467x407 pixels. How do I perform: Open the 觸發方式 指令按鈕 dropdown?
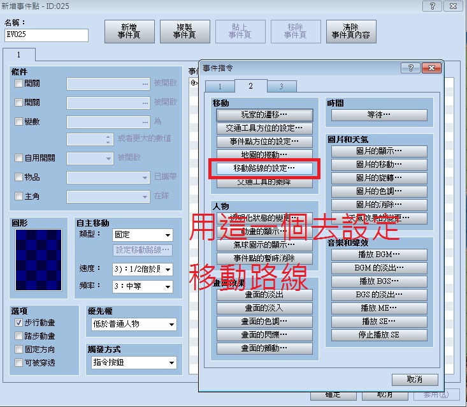[x=134, y=362]
